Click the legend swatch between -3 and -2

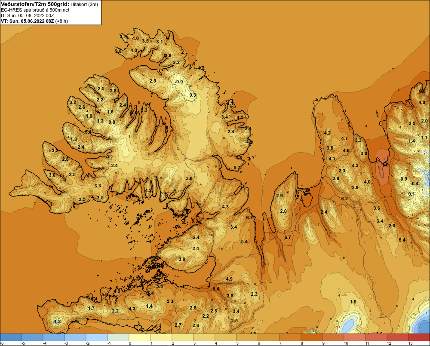point(75,337)
